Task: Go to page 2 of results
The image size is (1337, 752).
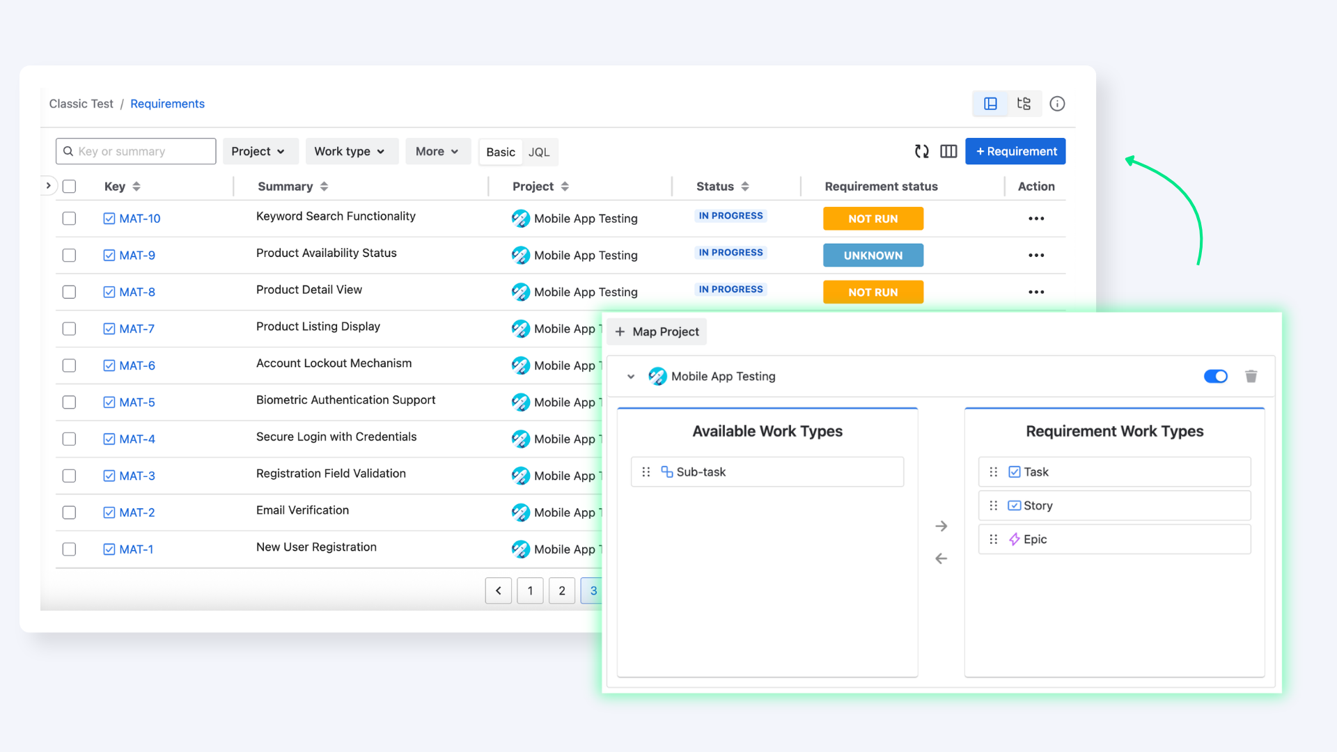Action: [562, 590]
